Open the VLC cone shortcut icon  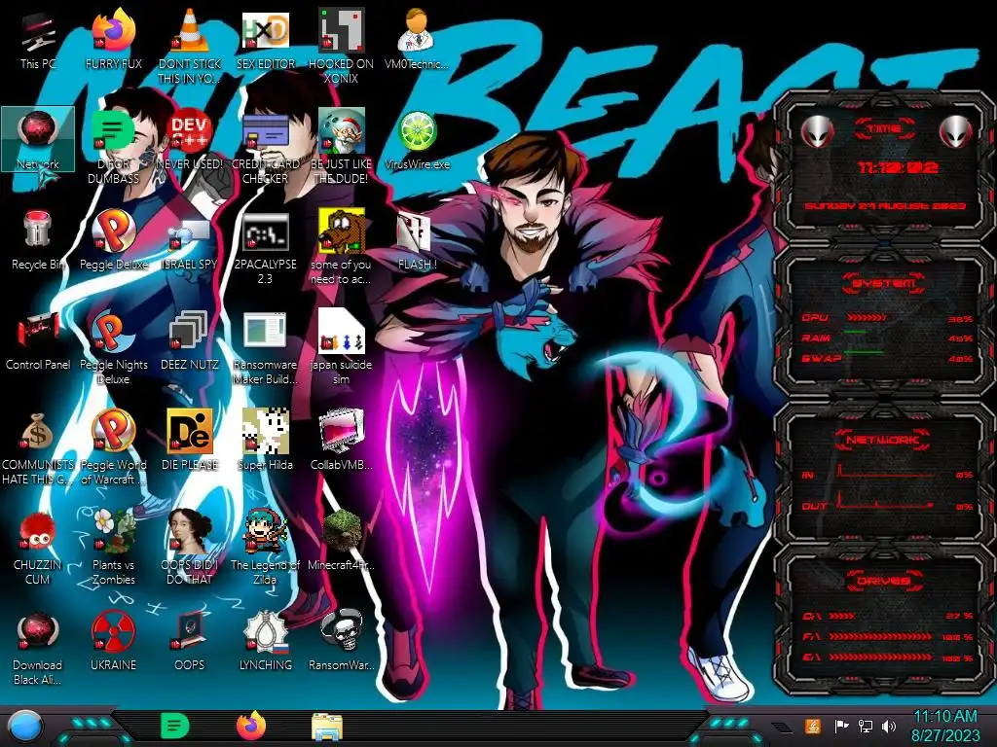(190, 45)
